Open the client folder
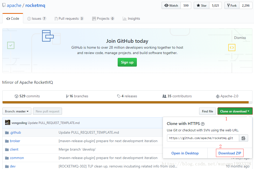254x169 pixels. (x=14, y=149)
